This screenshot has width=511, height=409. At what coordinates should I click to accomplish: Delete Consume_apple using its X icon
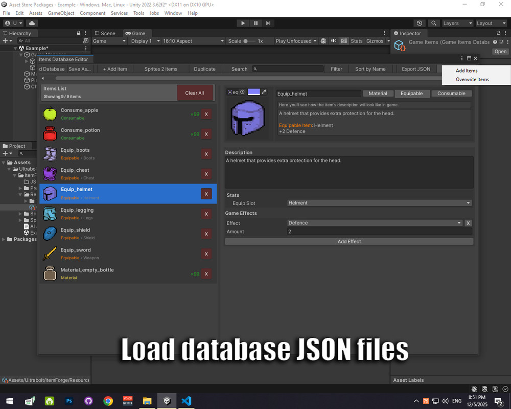point(206,114)
